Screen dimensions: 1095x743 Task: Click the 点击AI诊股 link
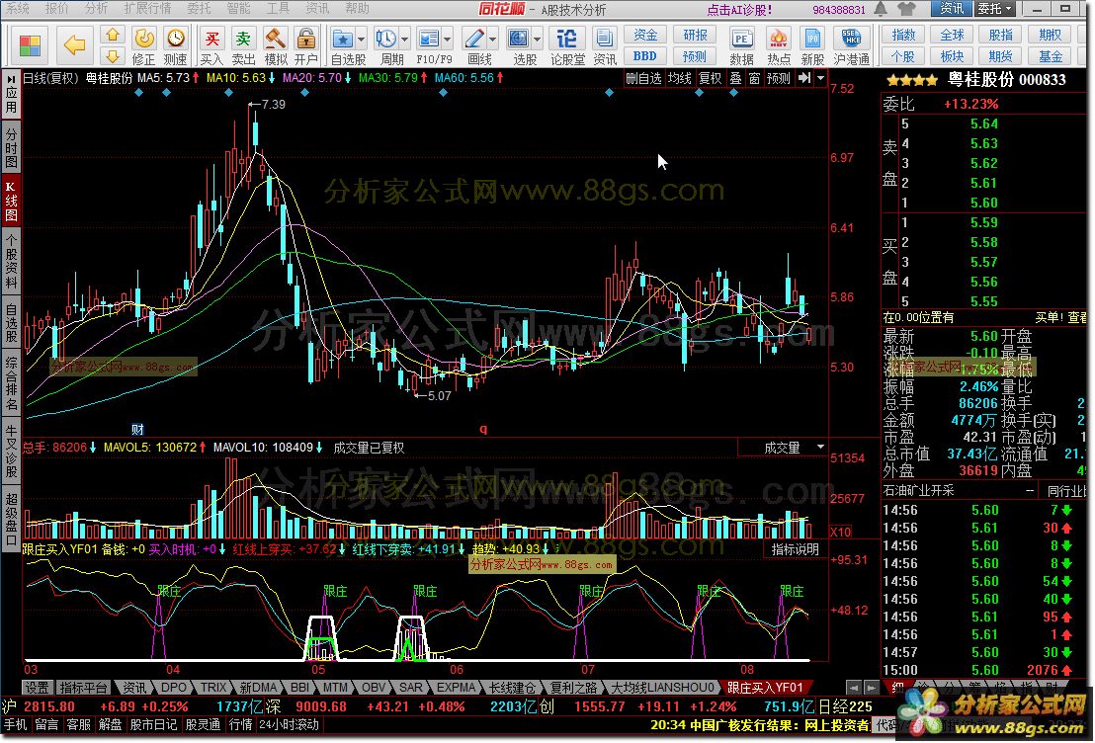[x=739, y=9]
